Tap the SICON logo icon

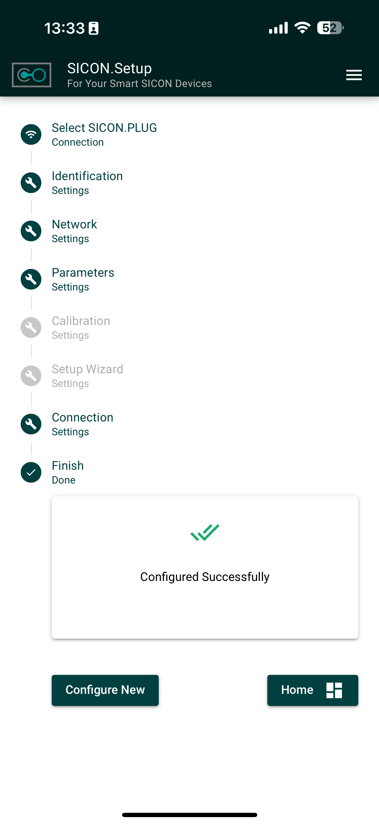click(31, 75)
